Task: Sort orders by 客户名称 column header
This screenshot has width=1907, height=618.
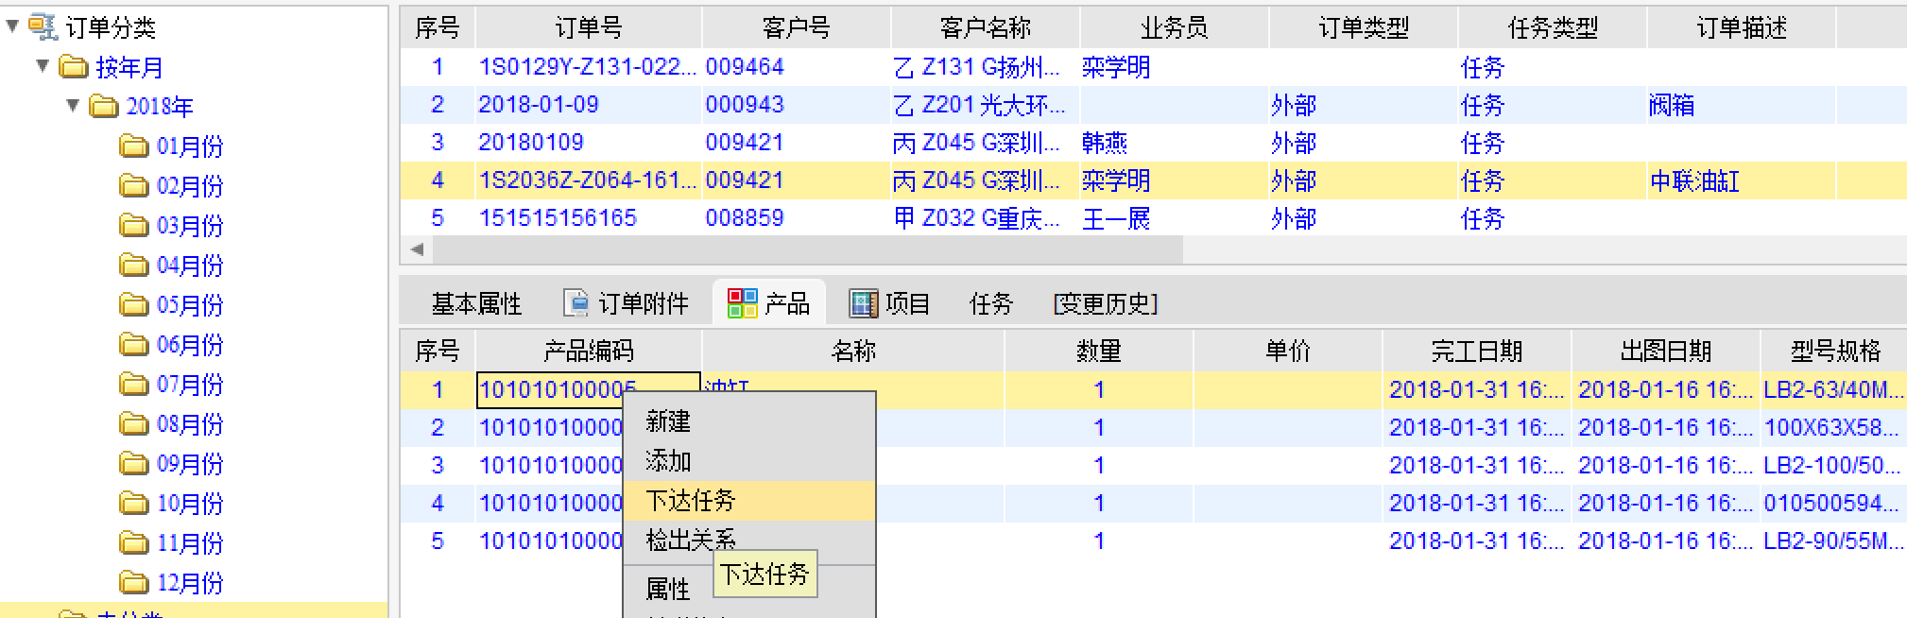Action: pos(985,28)
